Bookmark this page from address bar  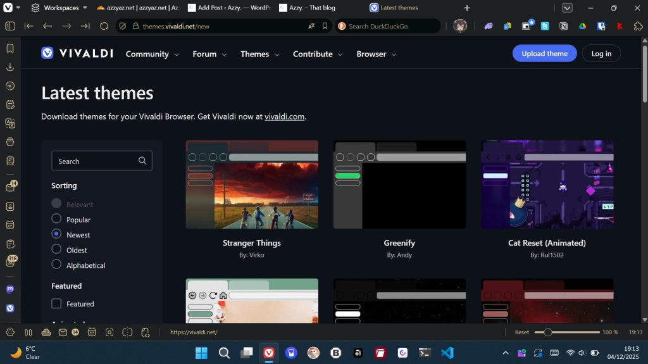(325, 26)
